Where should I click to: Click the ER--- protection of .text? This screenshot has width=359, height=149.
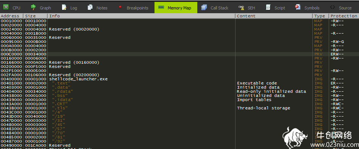[337, 83]
